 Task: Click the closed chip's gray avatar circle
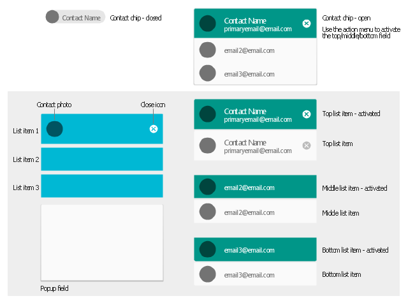click(x=52, y=17)
